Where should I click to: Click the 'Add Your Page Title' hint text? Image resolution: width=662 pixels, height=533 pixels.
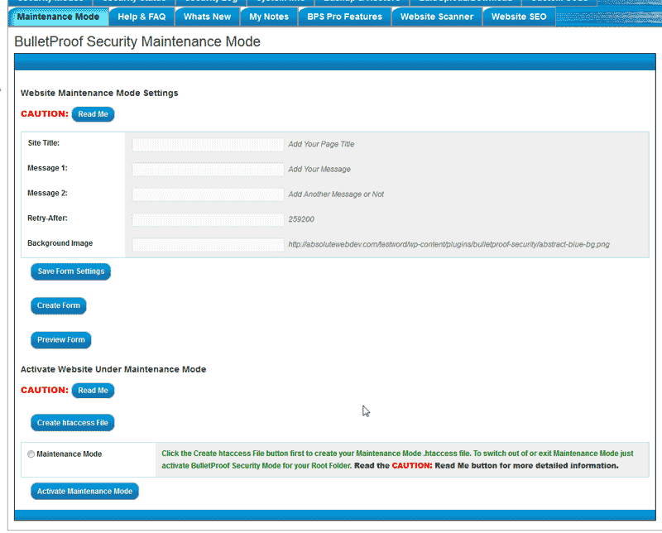321,144
